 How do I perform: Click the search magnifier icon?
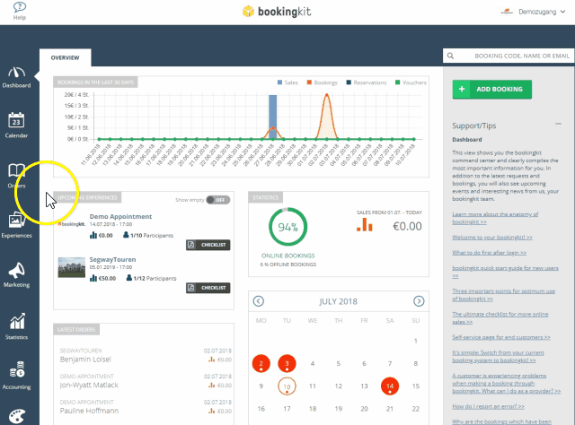pos(450,56)
